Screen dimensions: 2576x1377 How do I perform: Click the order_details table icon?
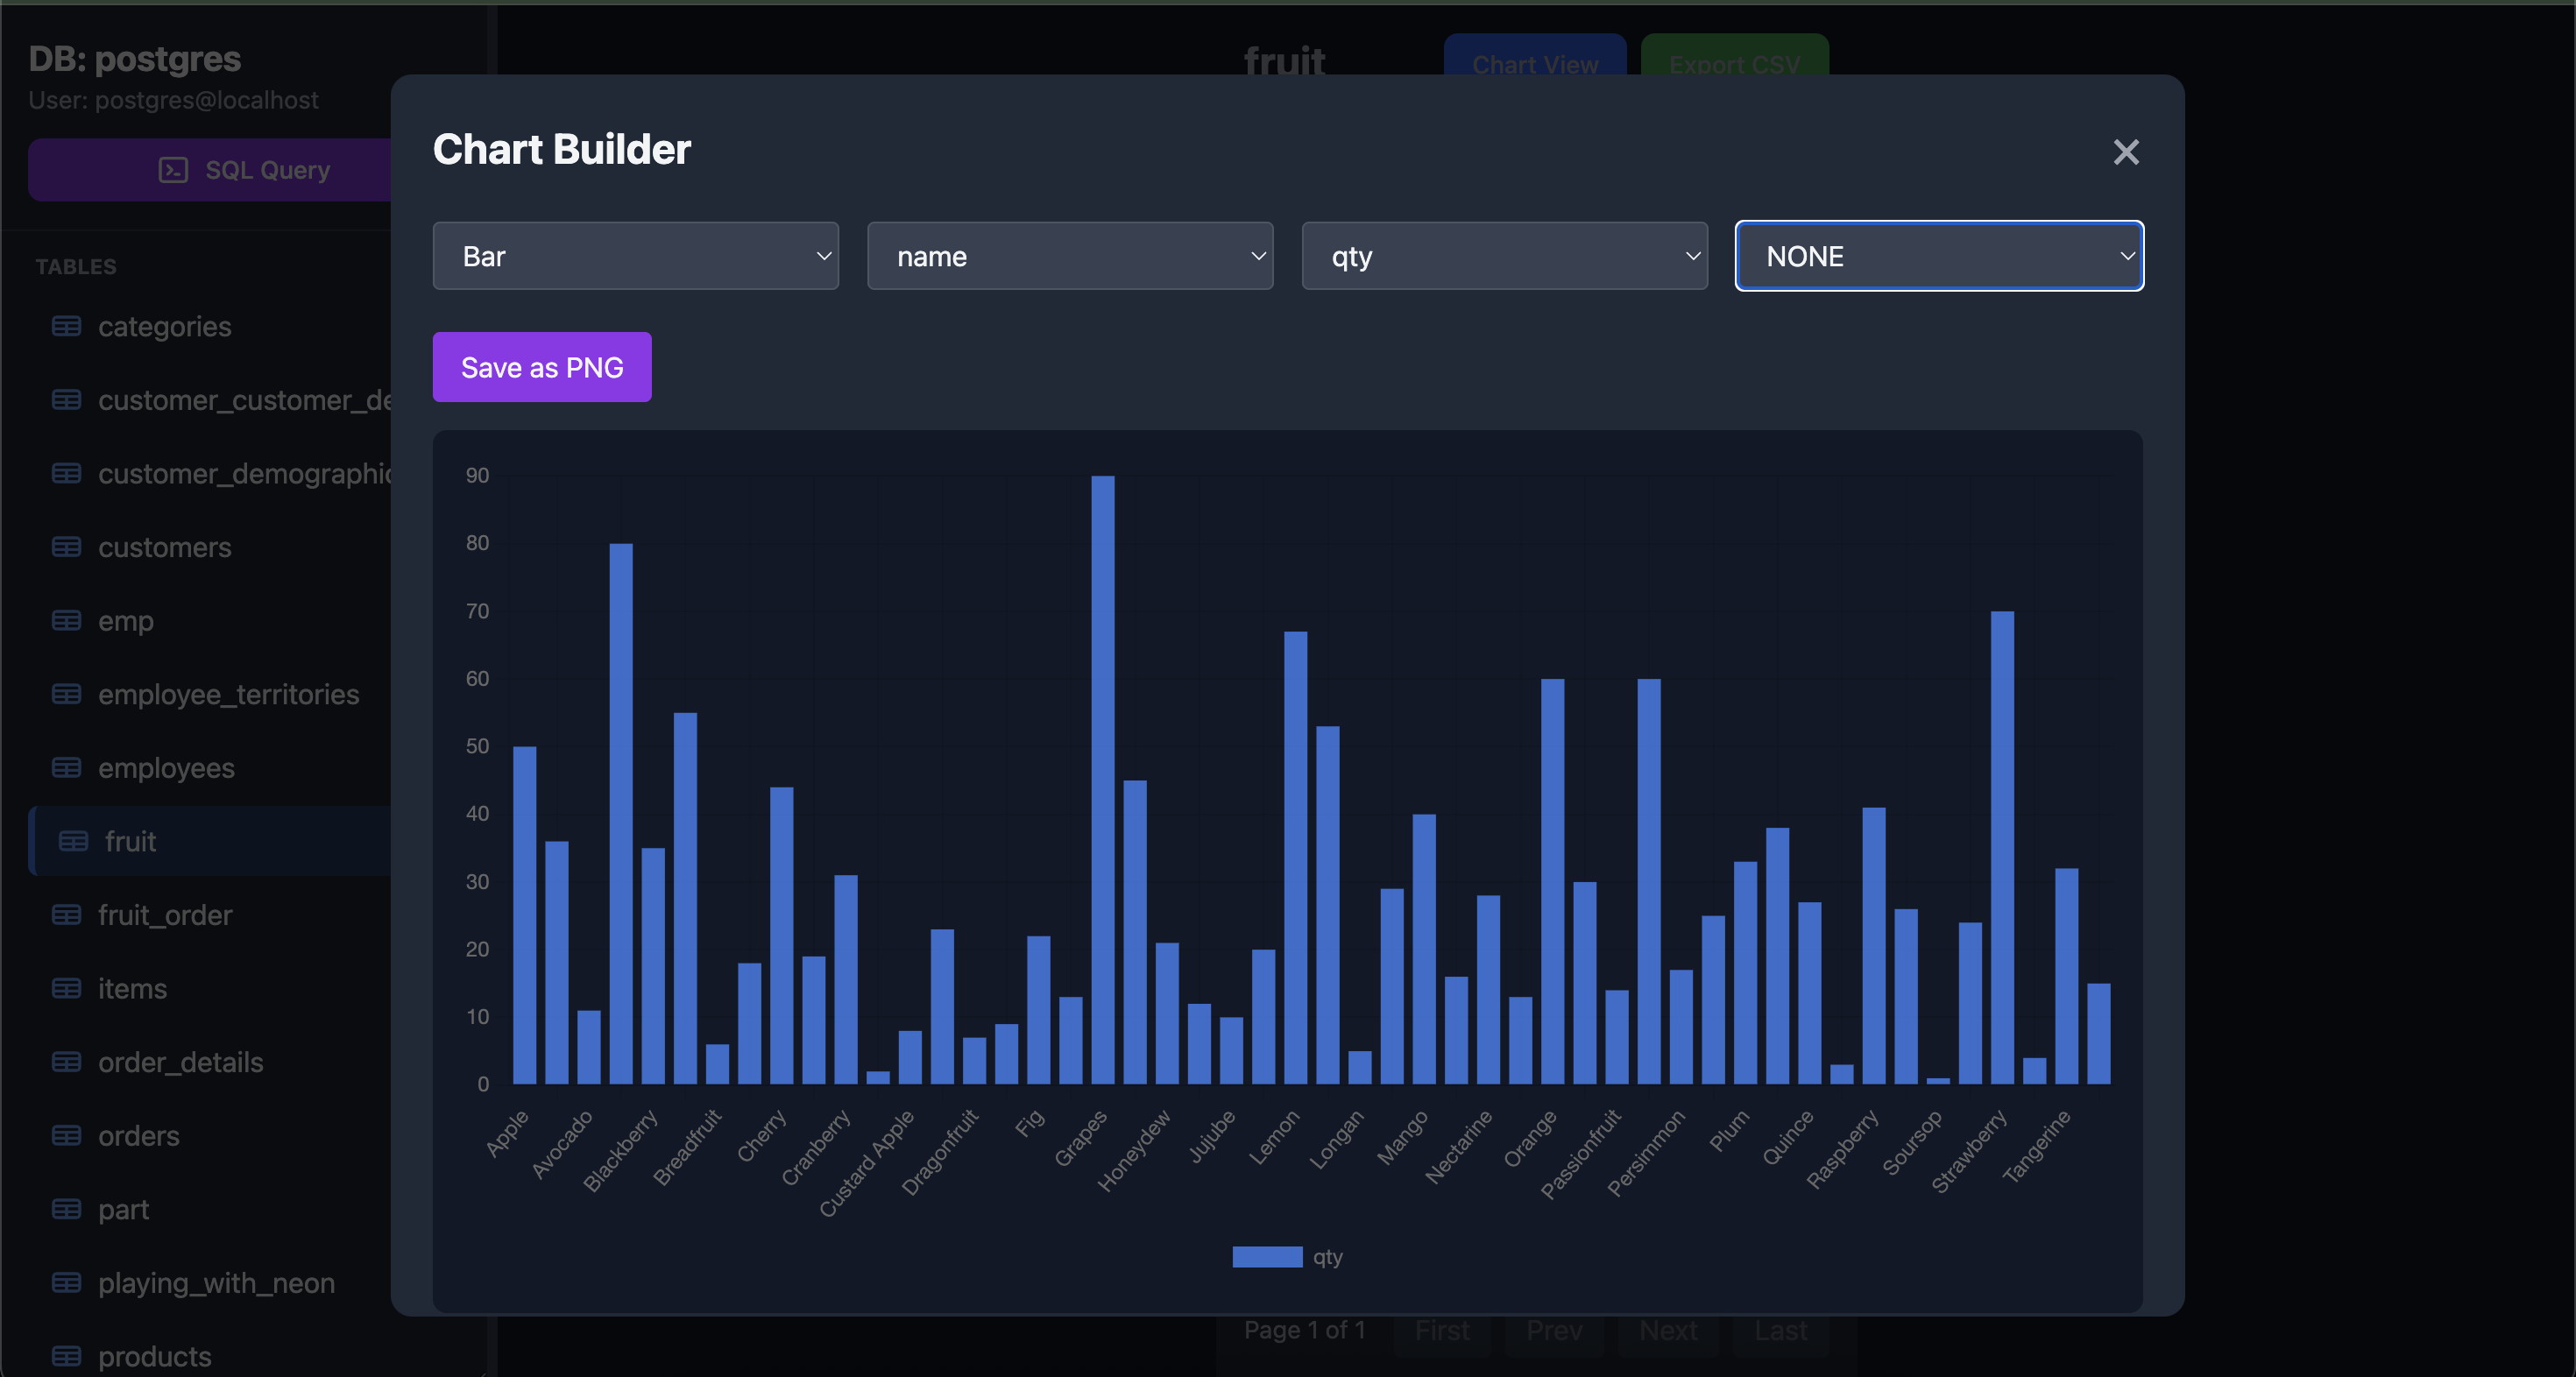[66, 1062]
